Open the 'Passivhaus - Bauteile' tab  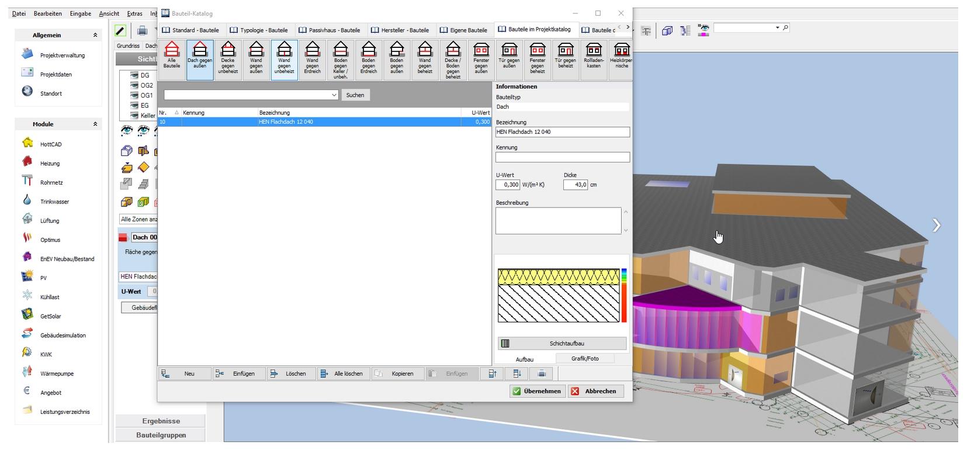(329, 30)
